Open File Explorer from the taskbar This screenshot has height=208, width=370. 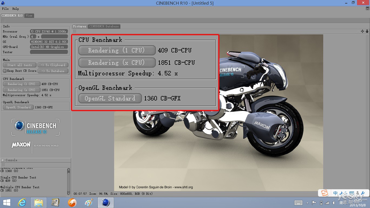point(39,203)
